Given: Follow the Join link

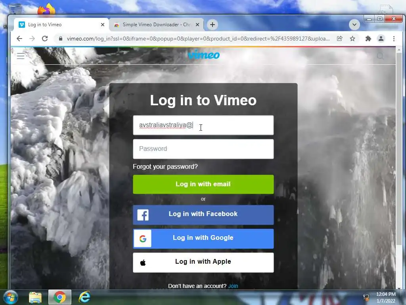Looking at the screenshot, I should point(233,286).
